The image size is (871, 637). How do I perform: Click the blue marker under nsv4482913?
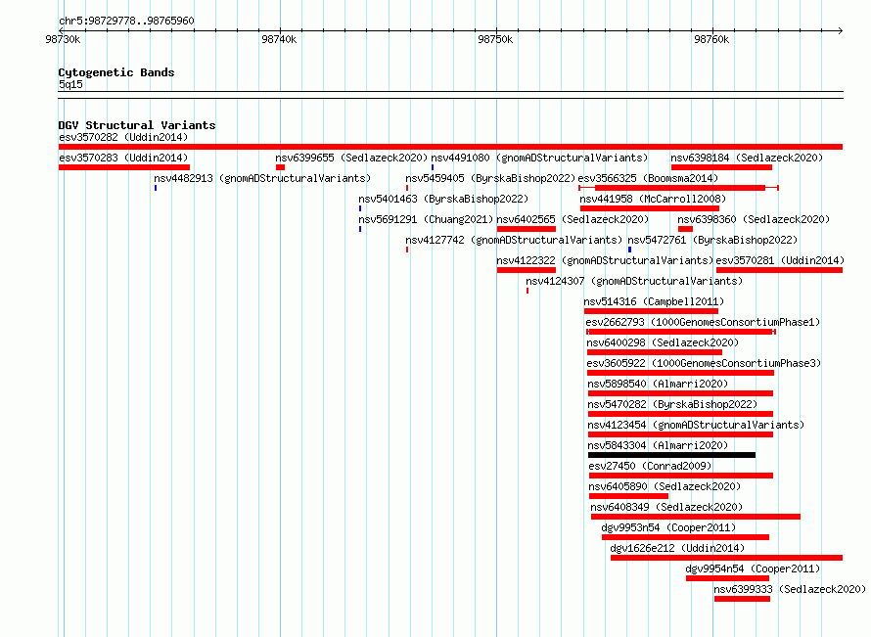156,188
